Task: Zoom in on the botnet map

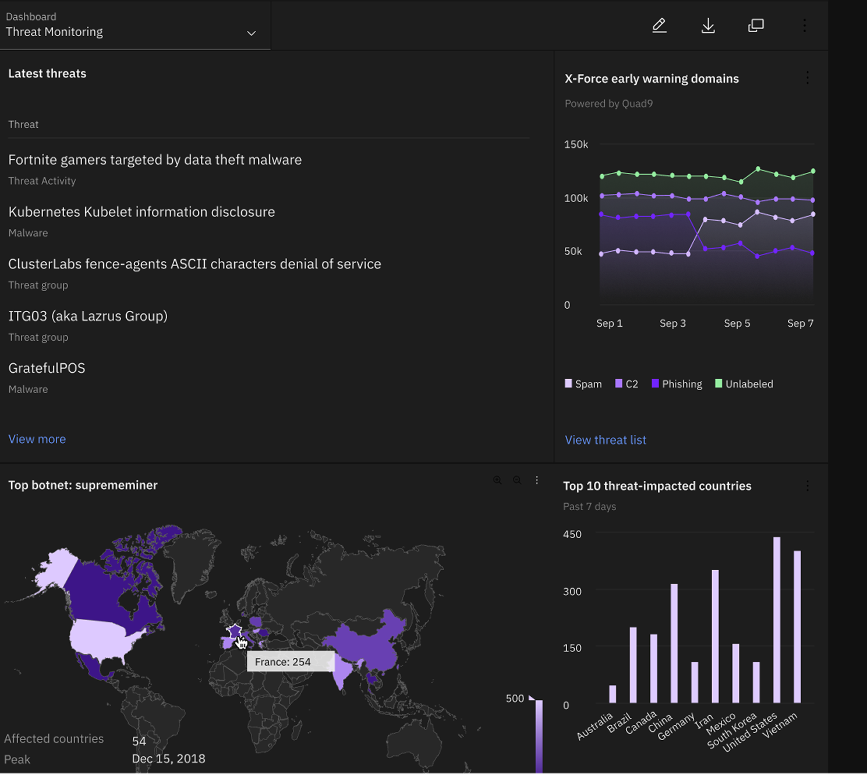Action: click(497, 480)
